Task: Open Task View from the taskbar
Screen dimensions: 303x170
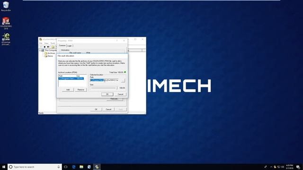Action: pos(66,167)
